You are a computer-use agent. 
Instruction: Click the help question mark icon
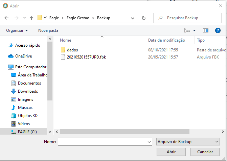coord(218,30)
